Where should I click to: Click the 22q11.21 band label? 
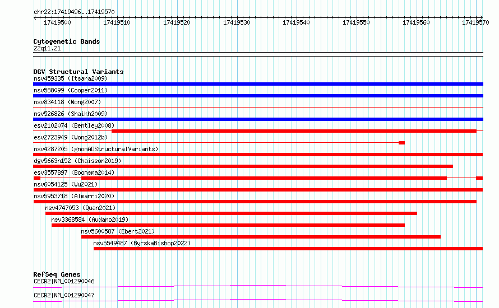click(x=47, y=48)
